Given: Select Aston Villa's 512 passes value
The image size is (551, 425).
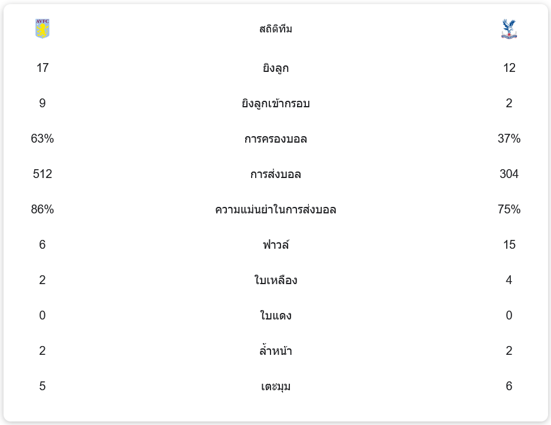Looking at the screenshot, I should (42, 174).
